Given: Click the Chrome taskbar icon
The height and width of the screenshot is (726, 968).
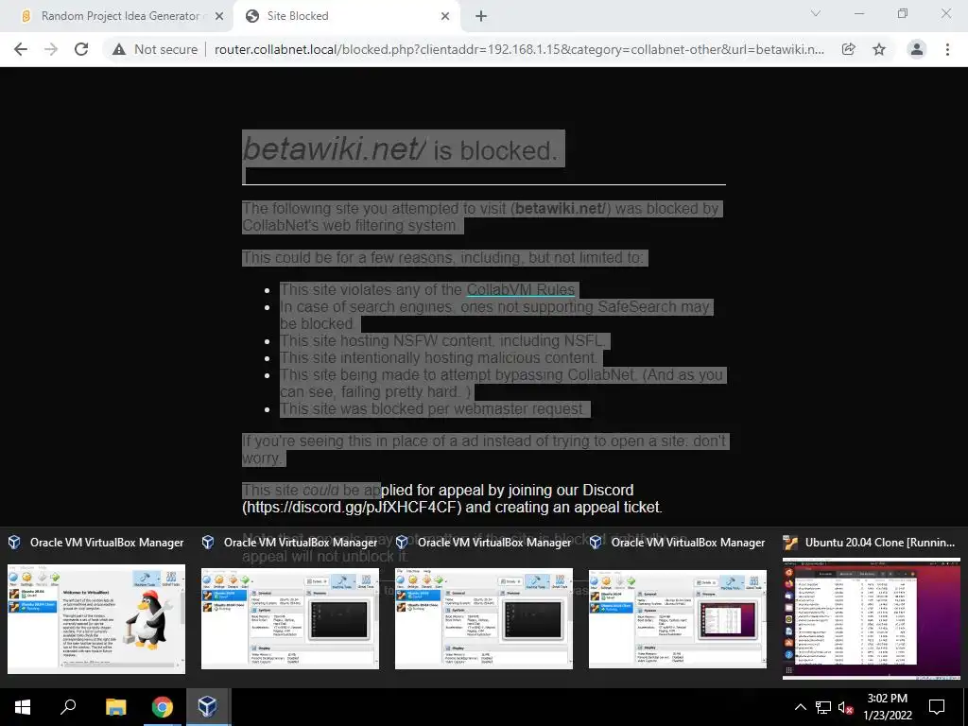Looking at the screenshot, I should coord(163,707).
